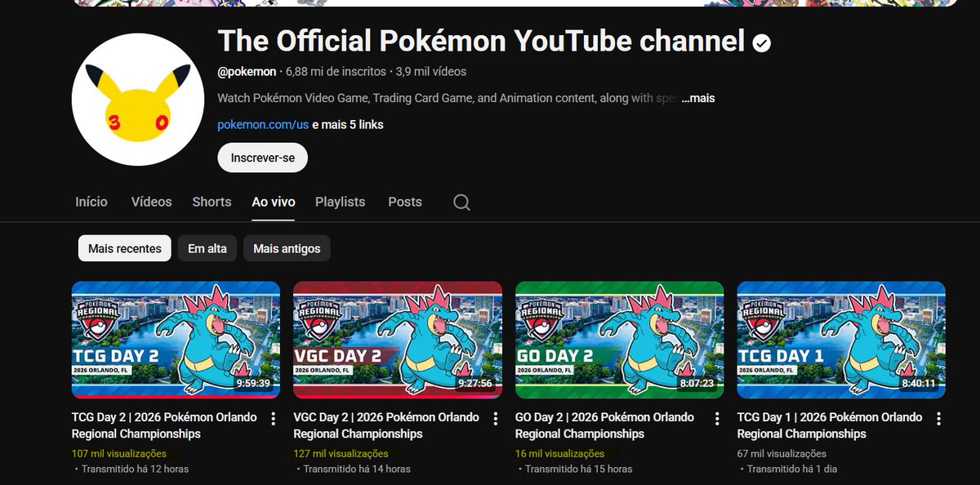
Task: Click the 8:07:23 duration badge
Action: 697,383
